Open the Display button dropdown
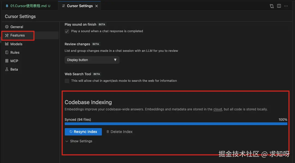Image resolution: width=295 pixels, height=163 pixels. pyautogui.click(x=92, y=60)
